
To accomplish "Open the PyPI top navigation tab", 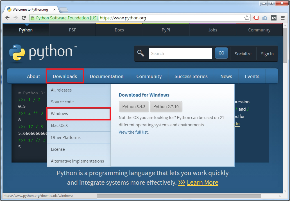I will [x=166, y=30].
